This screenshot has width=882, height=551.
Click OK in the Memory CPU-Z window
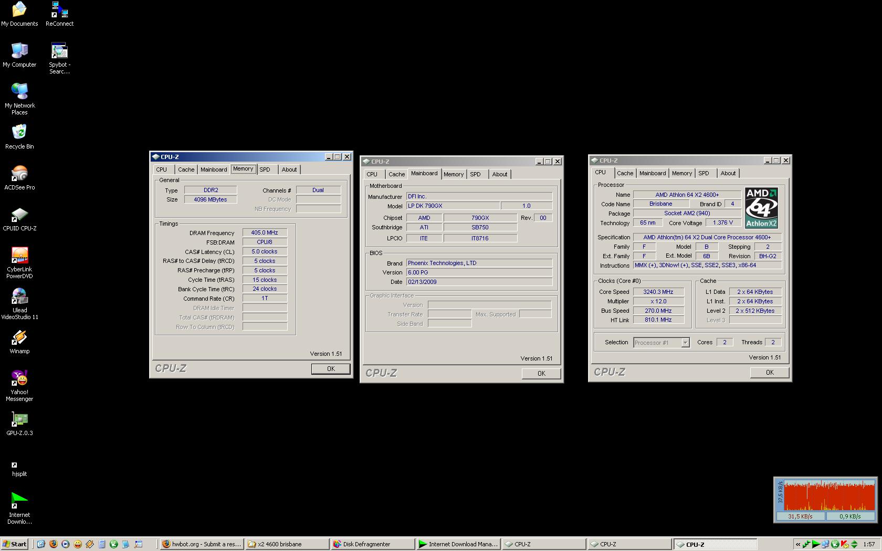pyautogui.click(x=331, y=369)
